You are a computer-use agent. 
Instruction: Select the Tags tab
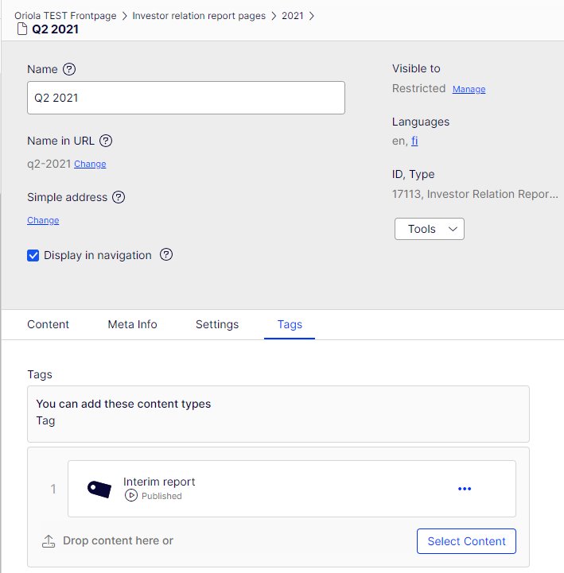(x=290, y=324)
